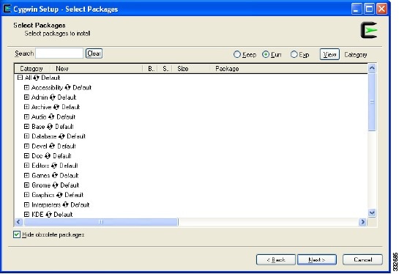Close the Cygwin Setup window

(x=381, y=10)
